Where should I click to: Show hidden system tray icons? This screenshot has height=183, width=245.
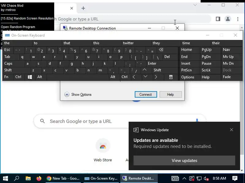184,178
